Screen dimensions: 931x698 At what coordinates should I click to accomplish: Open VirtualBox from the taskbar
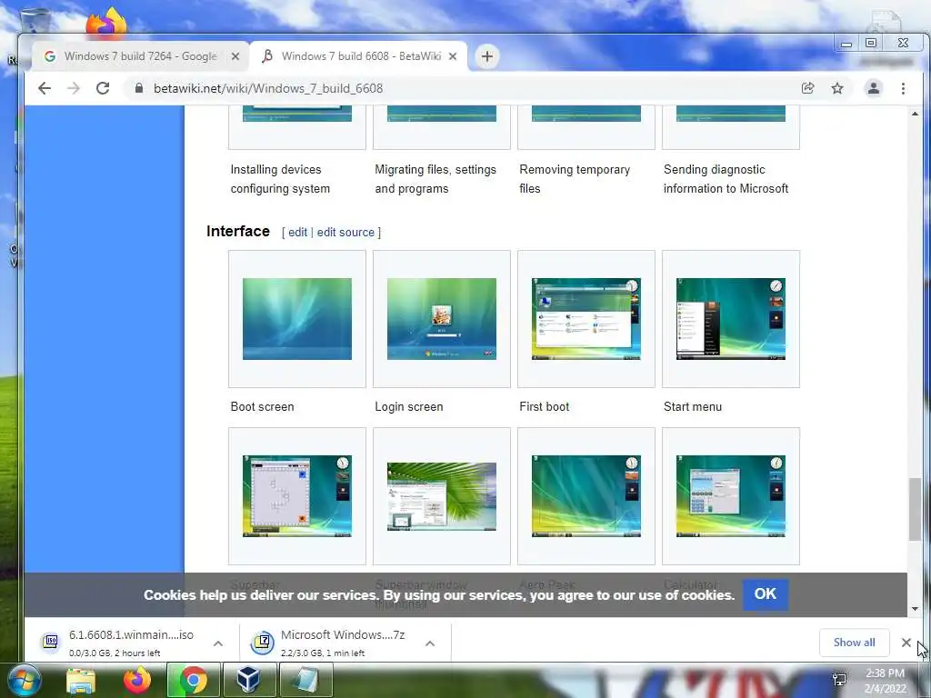(249, 680)
